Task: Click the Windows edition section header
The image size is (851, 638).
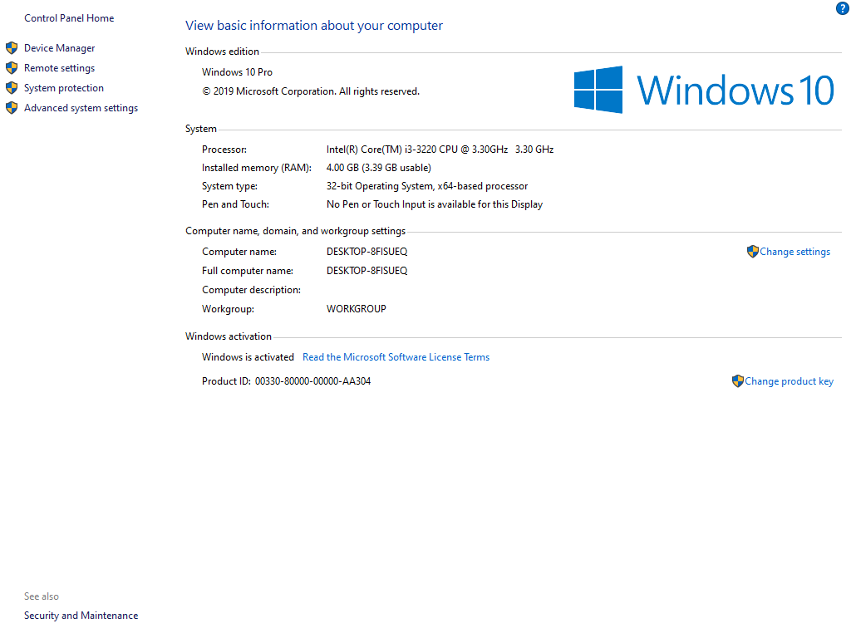Action: tap(222, 52)
